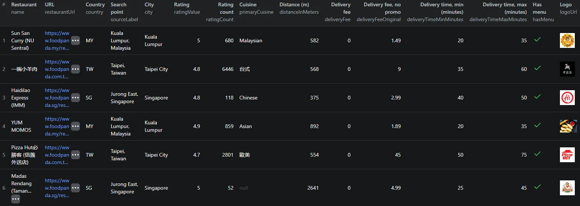
Task: Select the Pizza Hut必勝客 name cell
Action: coord(25,155)
